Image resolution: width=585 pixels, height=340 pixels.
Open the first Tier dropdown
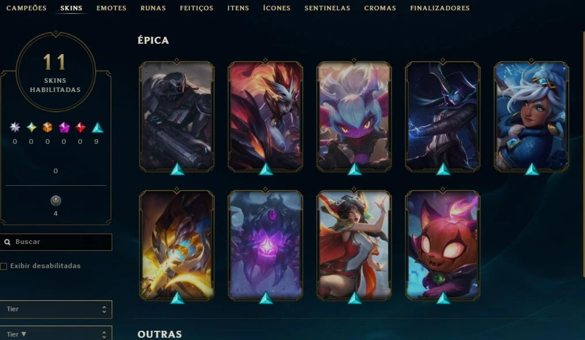[56, 310]
